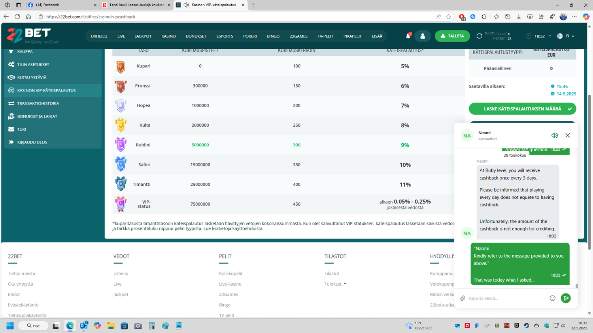
Task: Open the 18:32 time zone dropdown
Action: (540, 36)
